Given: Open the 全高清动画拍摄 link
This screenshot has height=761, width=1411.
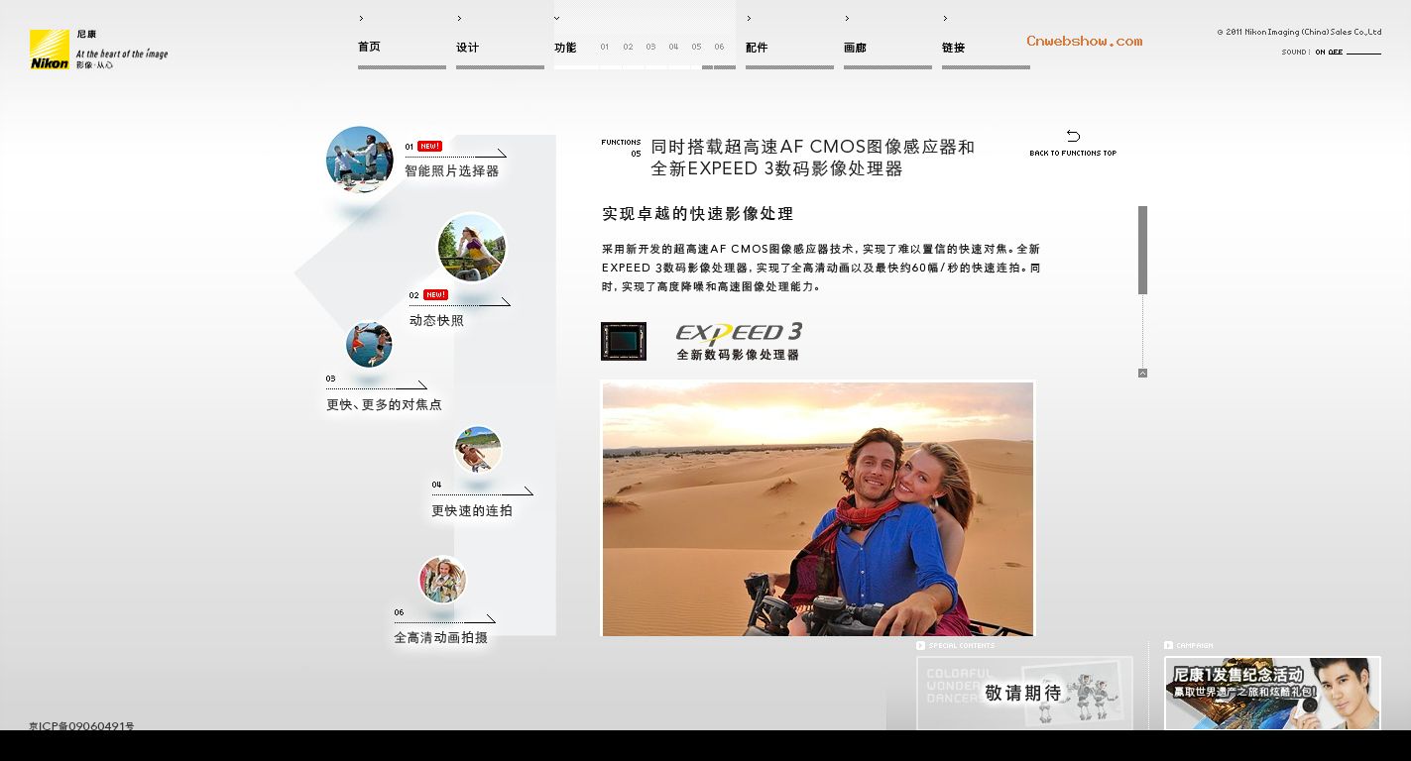Looking at the screenshot, I should pos(440,638).
